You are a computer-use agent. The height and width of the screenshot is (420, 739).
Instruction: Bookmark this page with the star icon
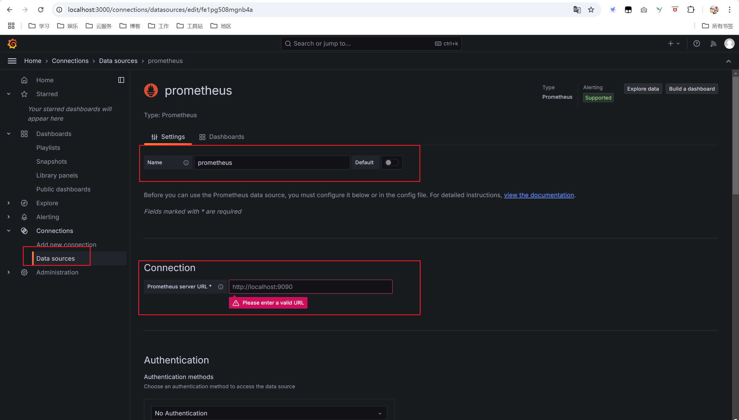pos(591,10)
